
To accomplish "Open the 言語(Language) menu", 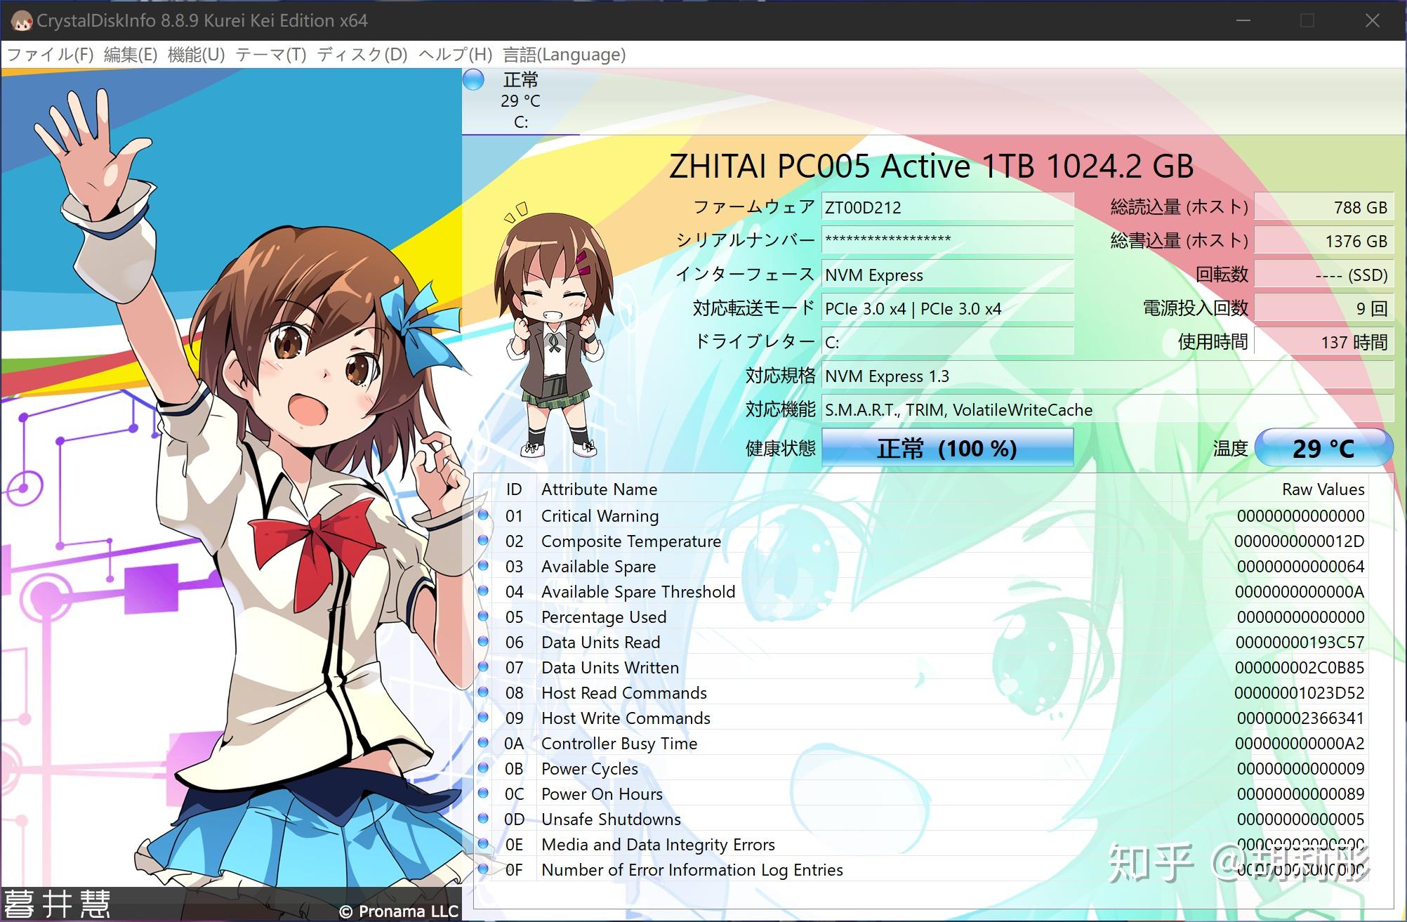I will tap(564, 55).
